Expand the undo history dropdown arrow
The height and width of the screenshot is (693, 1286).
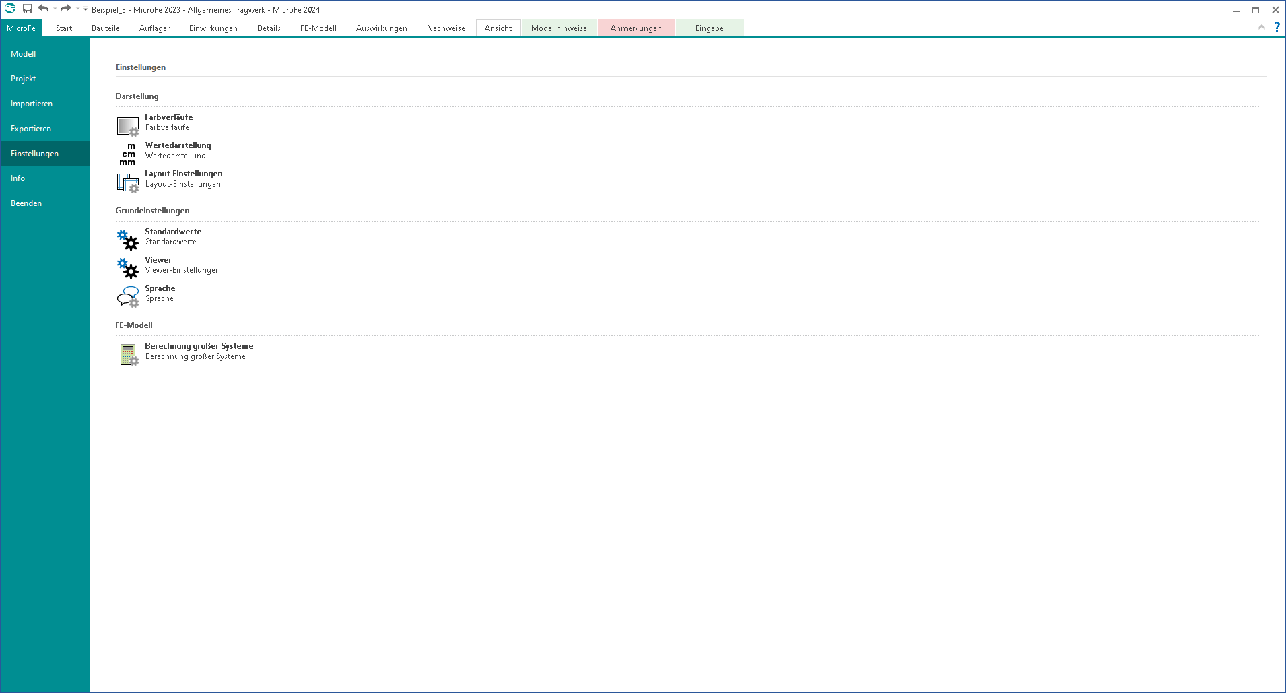55,9
